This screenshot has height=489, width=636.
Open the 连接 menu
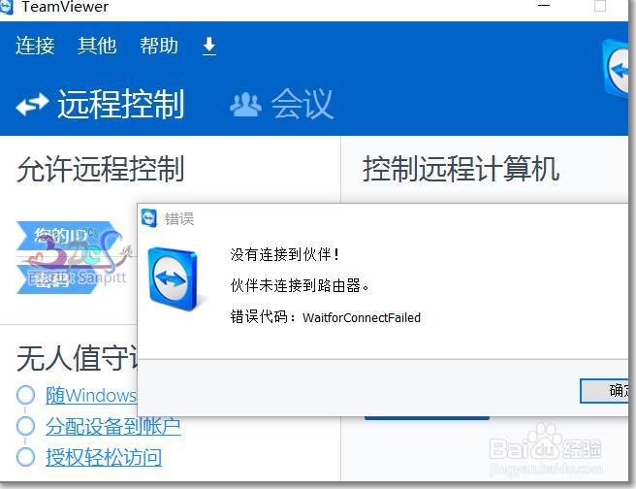tap(35, 46)
